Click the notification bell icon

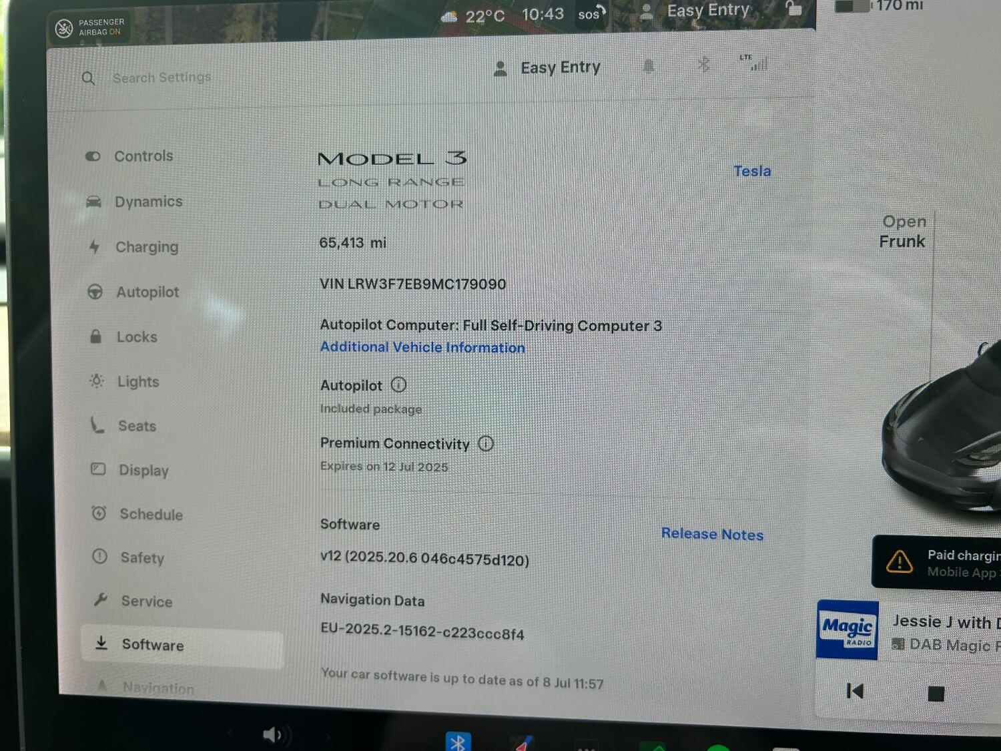[x=648, y=66]
